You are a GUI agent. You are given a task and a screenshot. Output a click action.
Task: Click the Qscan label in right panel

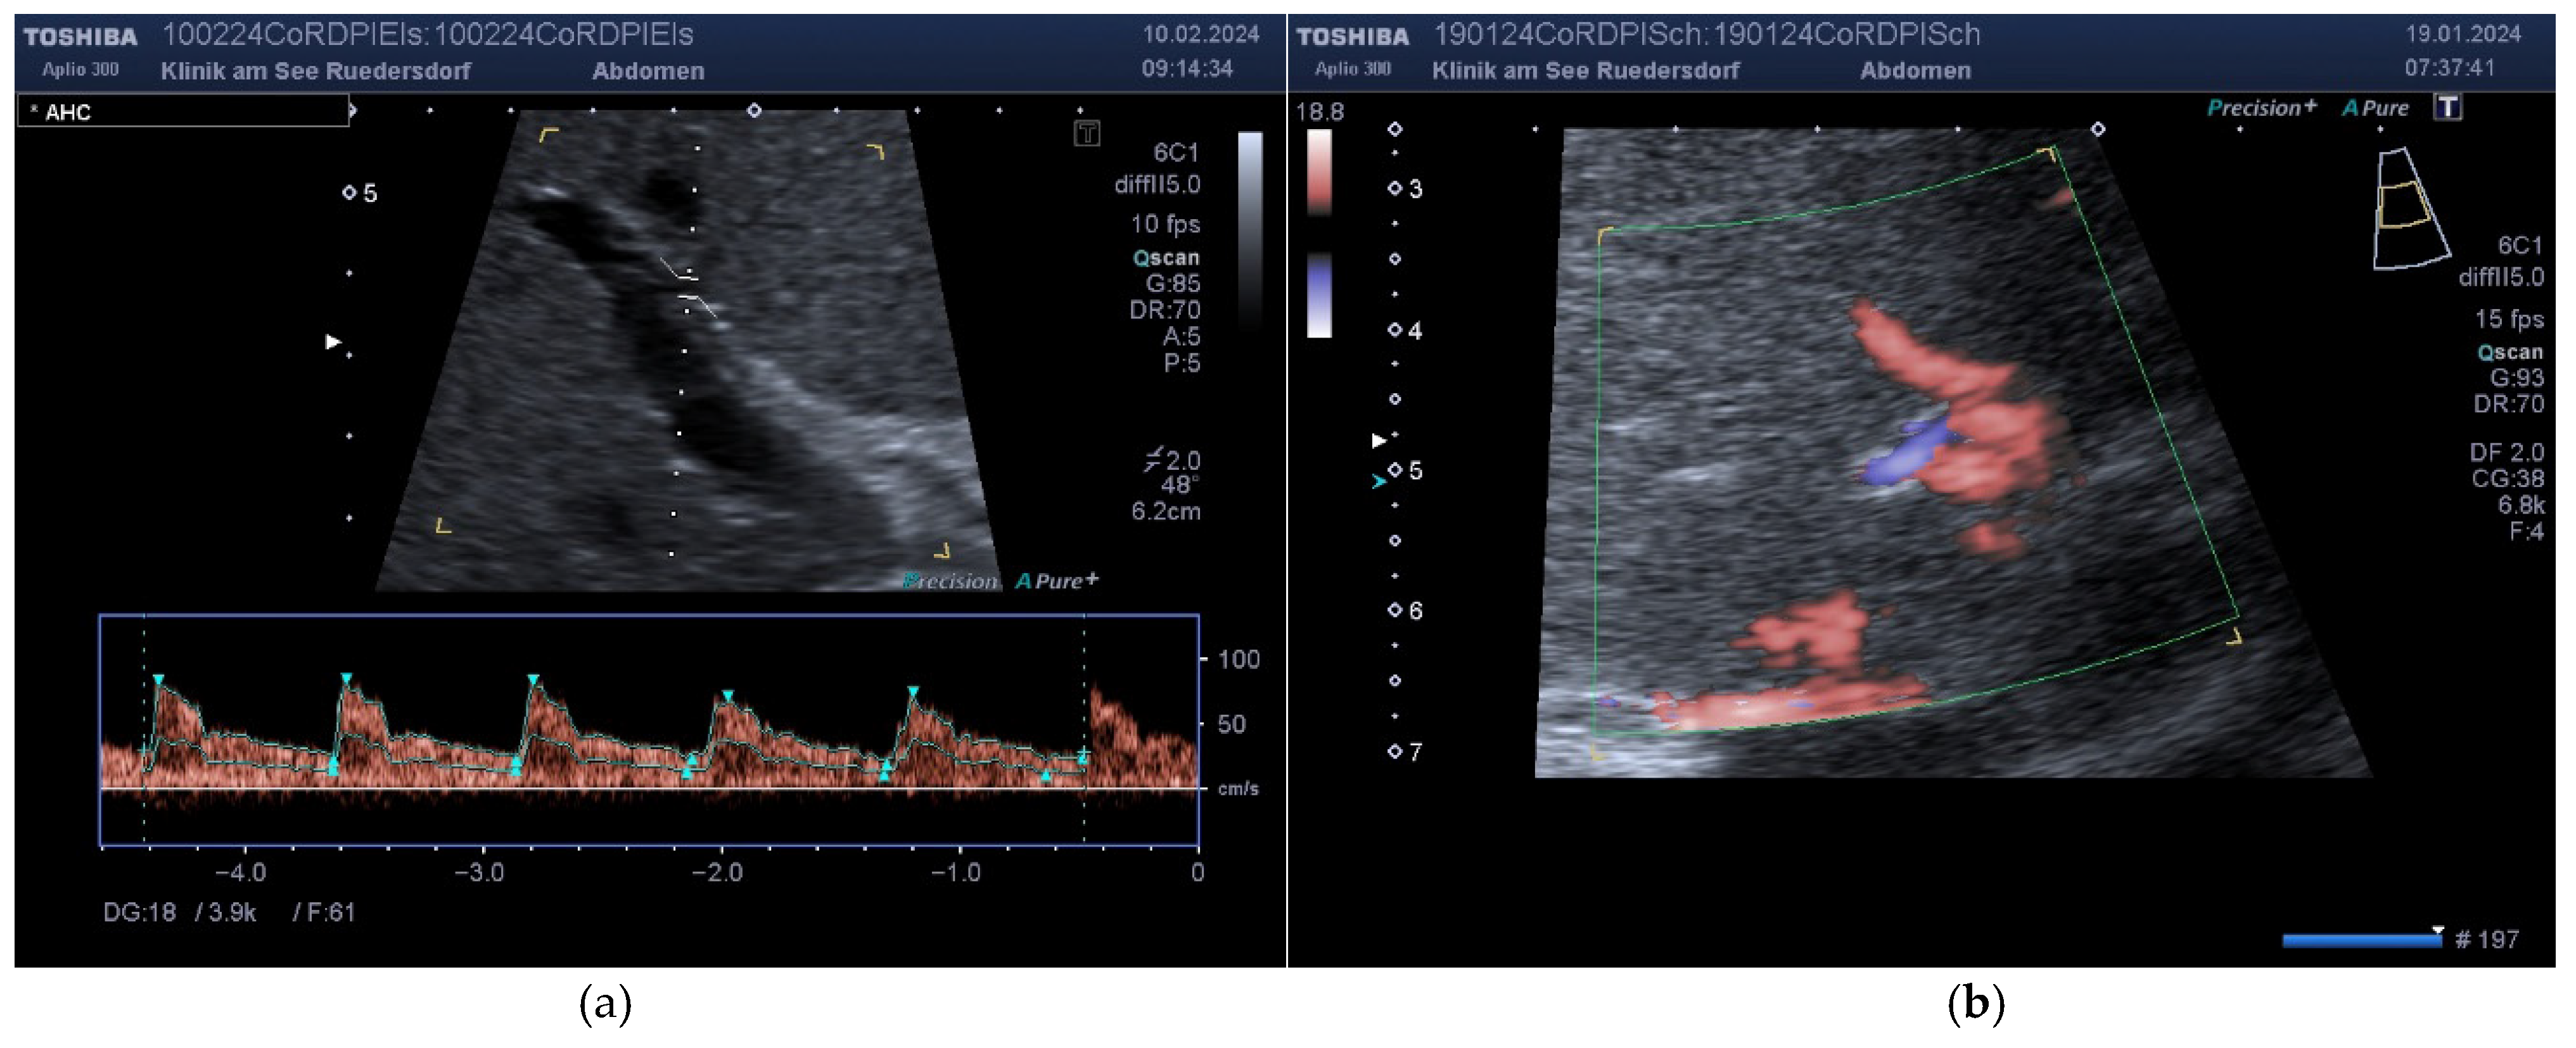tap(2509, 351)
